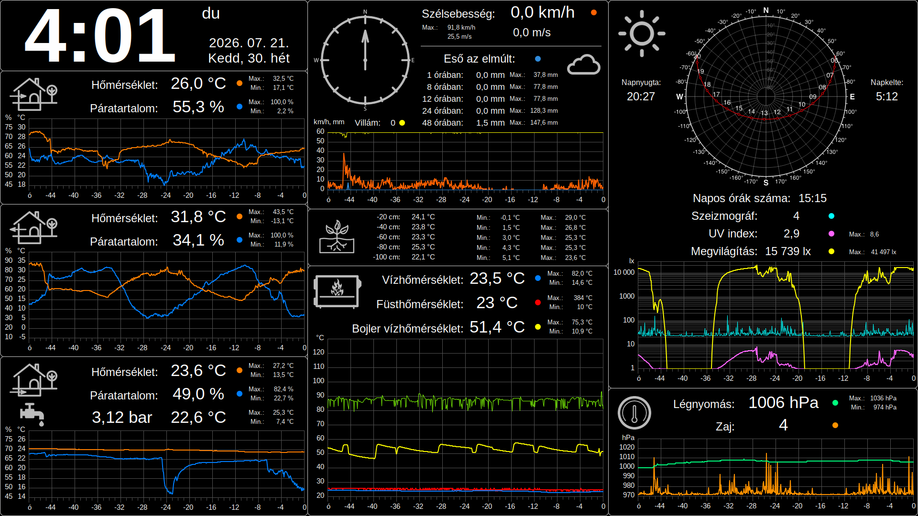918x516 pixels.
Task: Click green dot beside Légnyomás 1006 hPa
Action: click(x=835, y=403)
